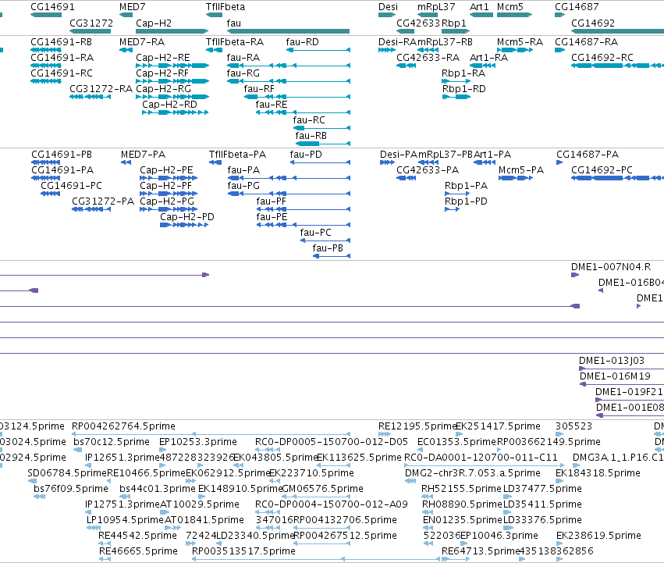Select the CG14692 gene label
664x563 pixels.
pos(593,23)
